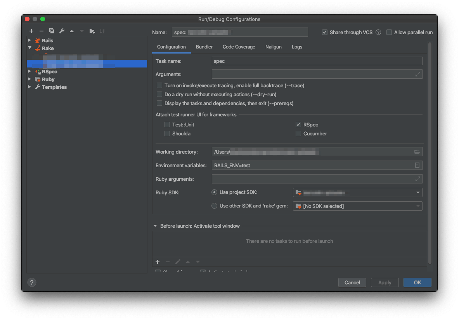Viewport: 459px width, 320px height.
Task: Click the Rails configuration type icon
Action: click(38, 40)
